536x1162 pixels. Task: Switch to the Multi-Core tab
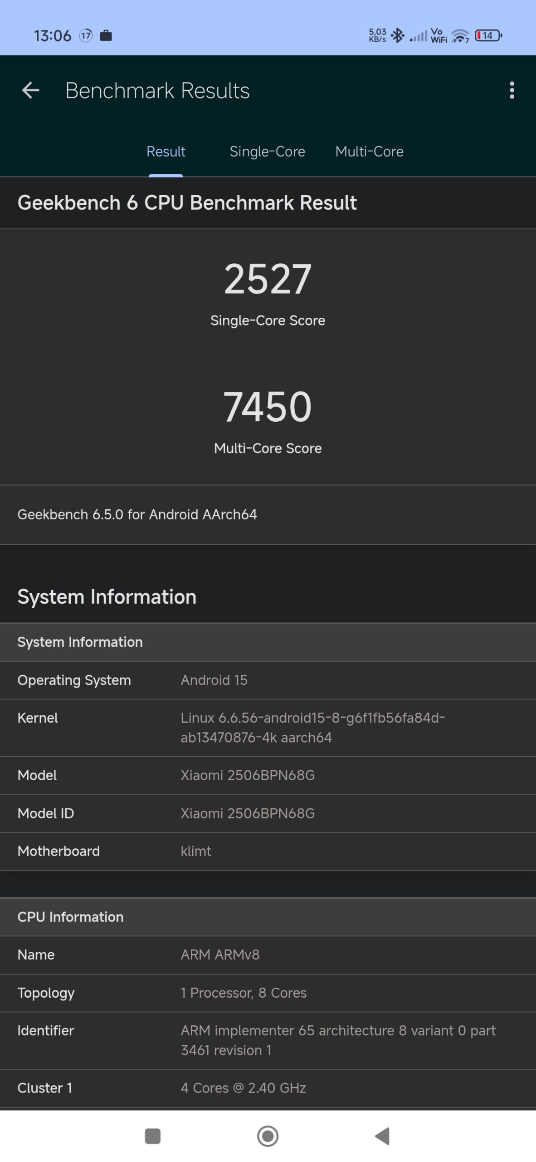(369, 152)
